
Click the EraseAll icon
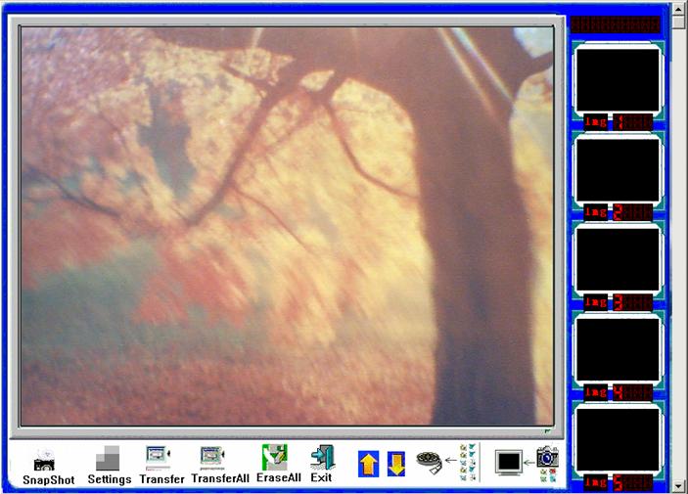pyautogui.click(x=275, y=458)
